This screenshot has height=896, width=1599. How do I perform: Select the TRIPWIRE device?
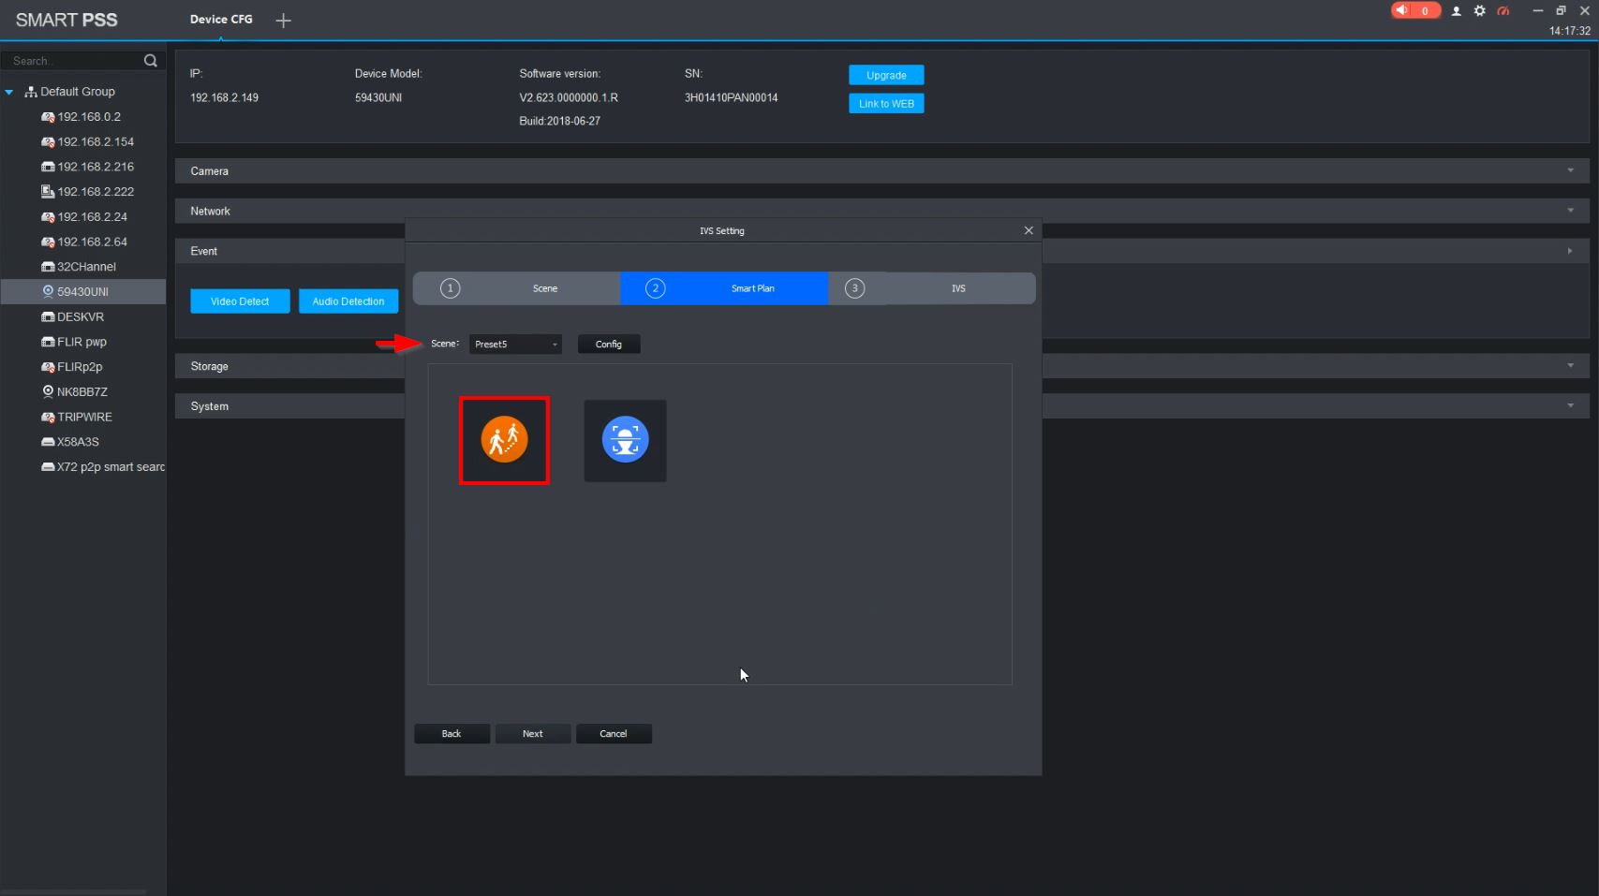(x=84, y=417)
